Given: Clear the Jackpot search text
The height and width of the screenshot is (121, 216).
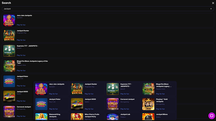Looking at the screenshot, I should (x=211, y=9).
